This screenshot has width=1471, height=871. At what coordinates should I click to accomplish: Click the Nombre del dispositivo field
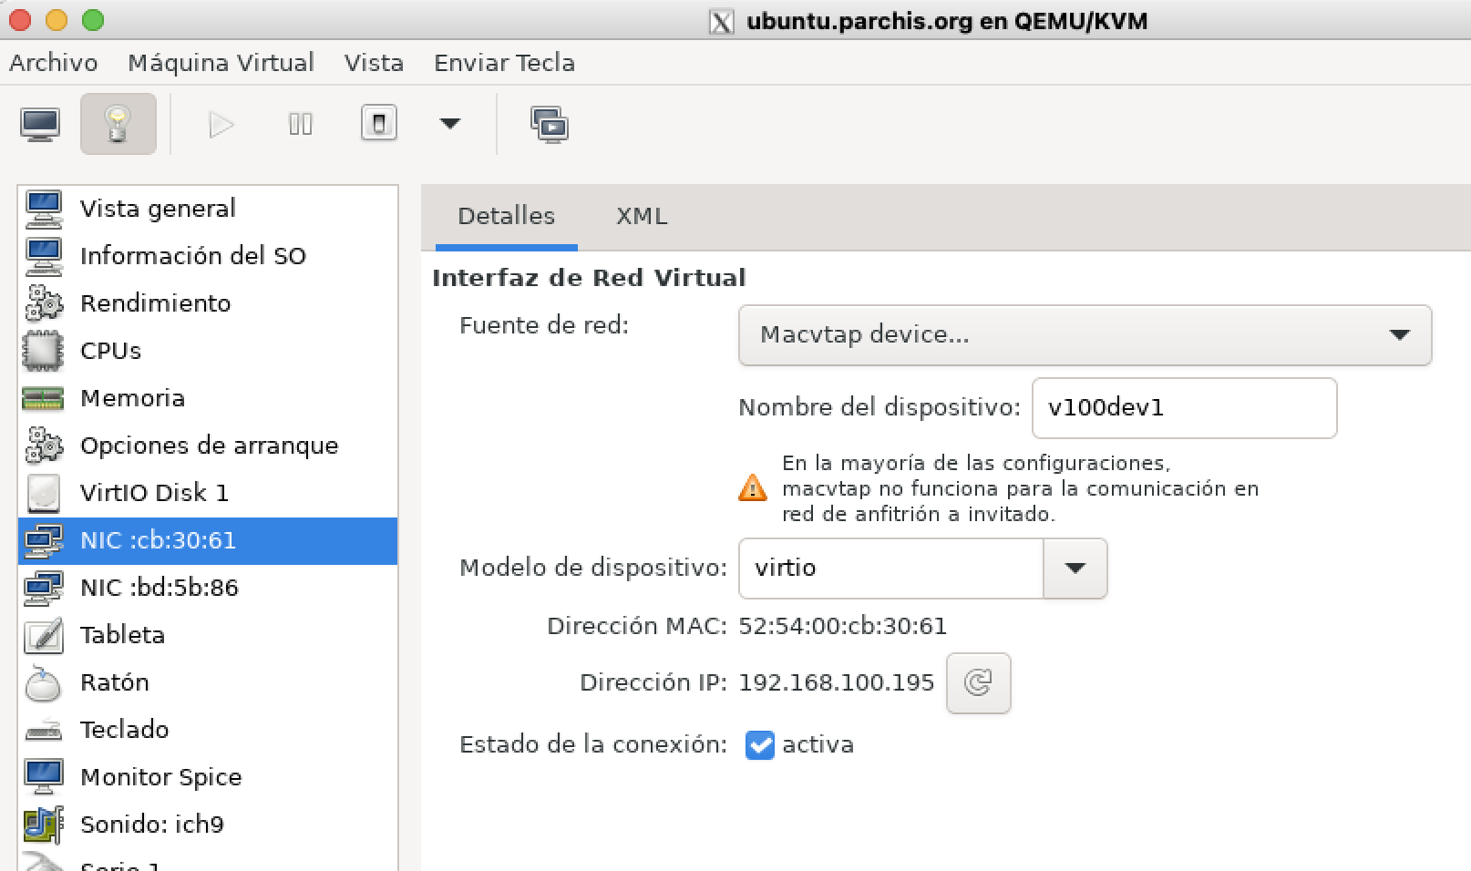tap(1184, 408)
